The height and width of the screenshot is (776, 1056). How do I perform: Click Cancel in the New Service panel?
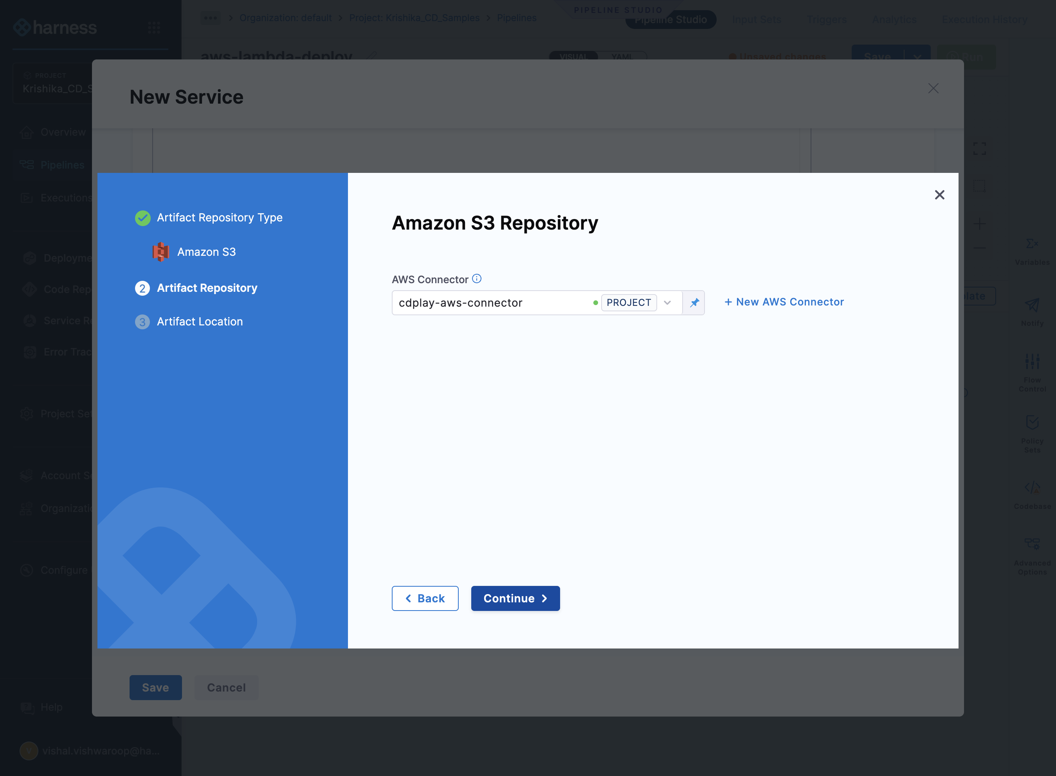coord(227,687)
